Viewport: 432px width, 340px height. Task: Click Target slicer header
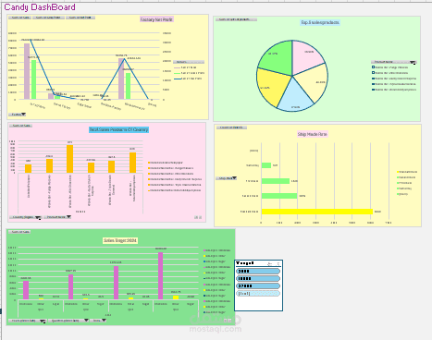point(245,263)
